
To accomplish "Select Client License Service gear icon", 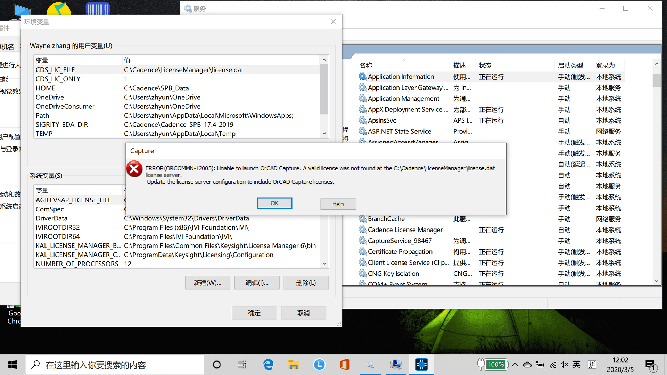I will point(362,262).
